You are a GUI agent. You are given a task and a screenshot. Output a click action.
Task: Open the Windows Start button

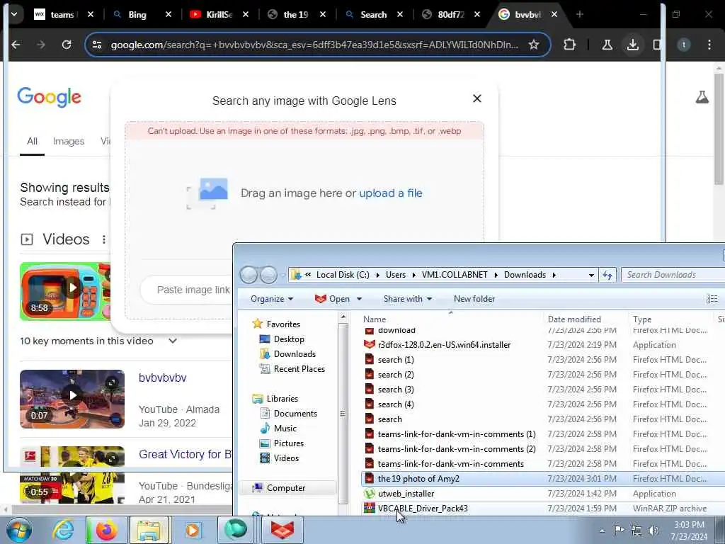pyautogui.click(x=18, y=530)
